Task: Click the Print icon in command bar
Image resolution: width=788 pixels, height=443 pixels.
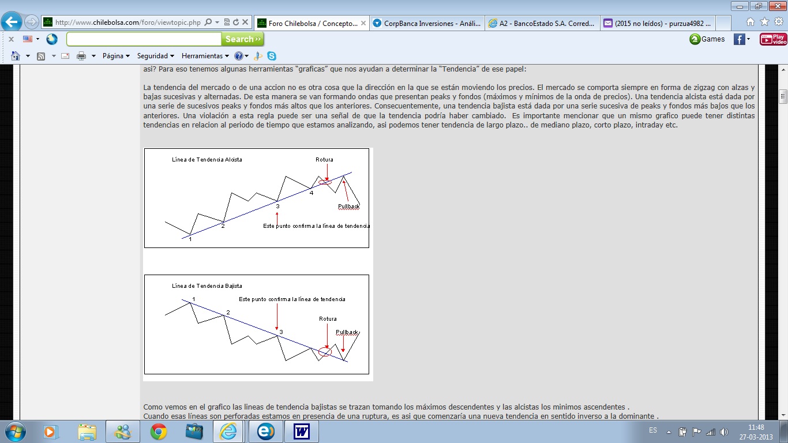Action: pyautogui.click(x=81, y=56)
